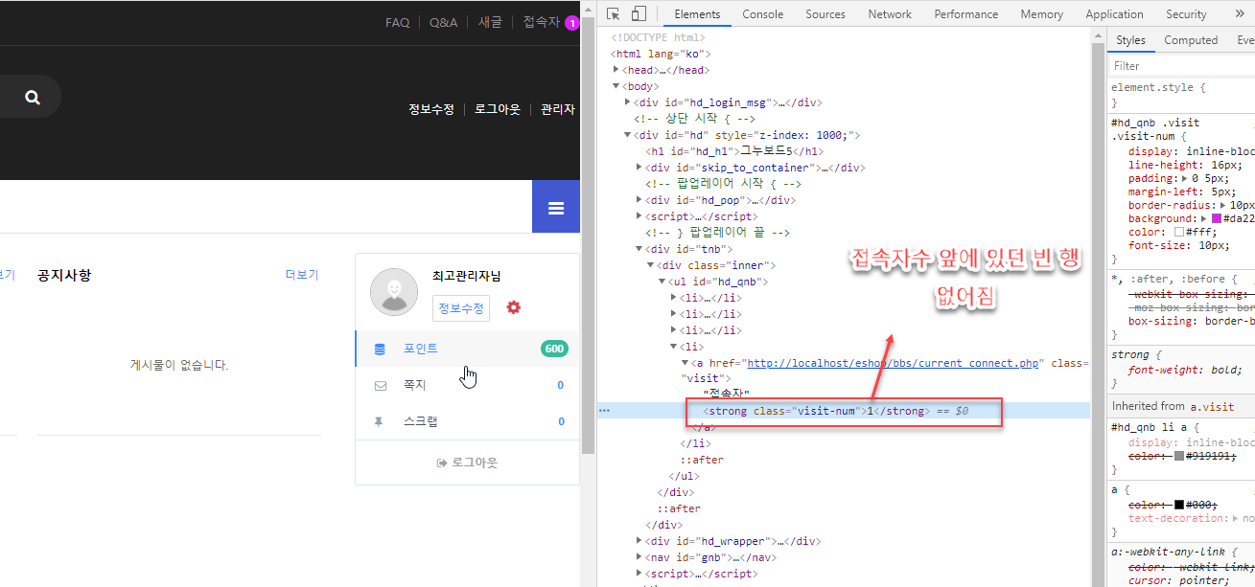The width and height of the screenshot is (1255, 587).
Task: Activate the inspect element picker icon
Action: tap(614, 14)
